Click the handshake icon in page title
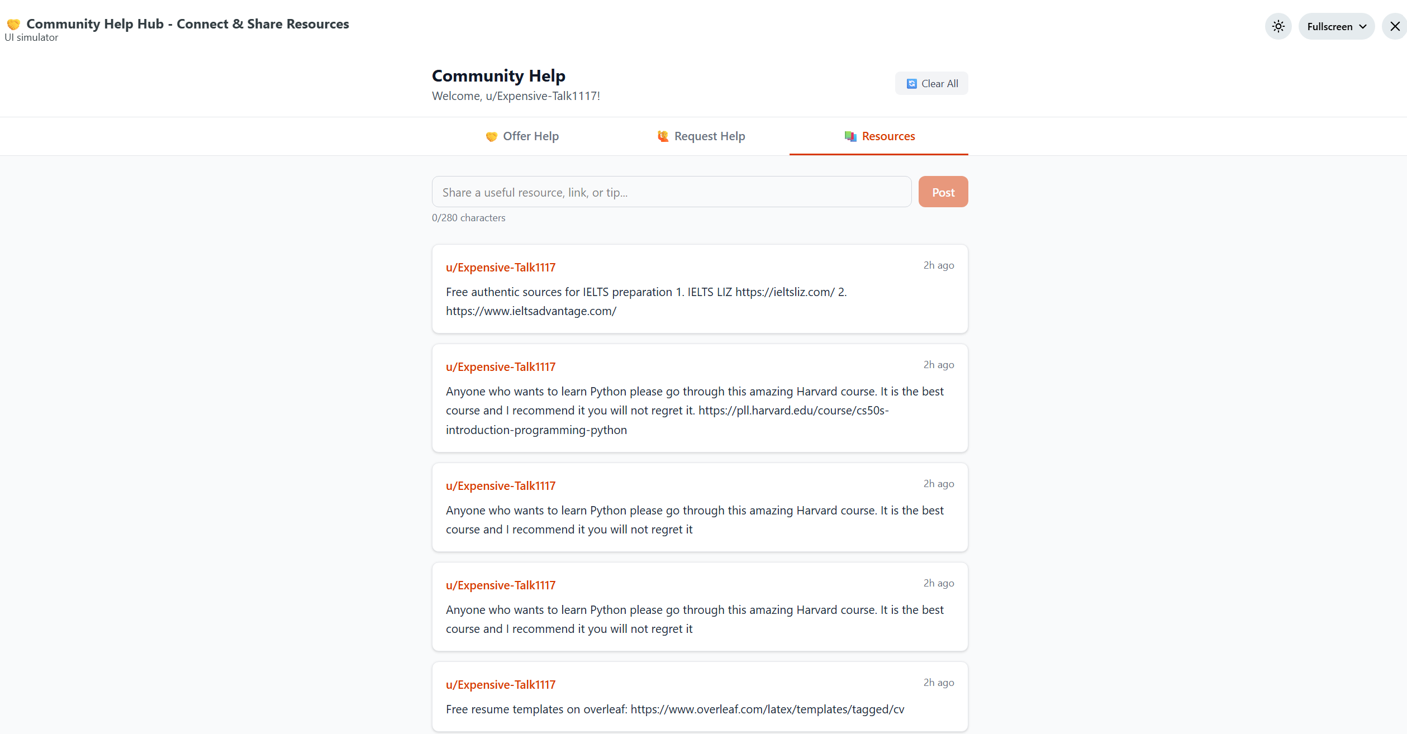Image resolution: width=1407 pixels, height=734 pixels. click(x=13, y=24)
